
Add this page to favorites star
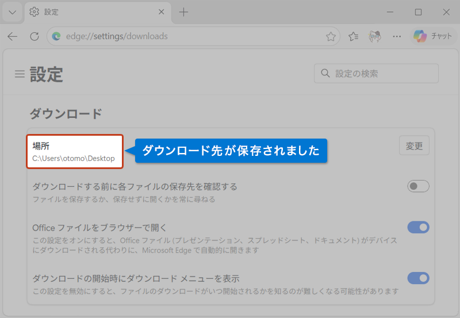click(331, 36)
